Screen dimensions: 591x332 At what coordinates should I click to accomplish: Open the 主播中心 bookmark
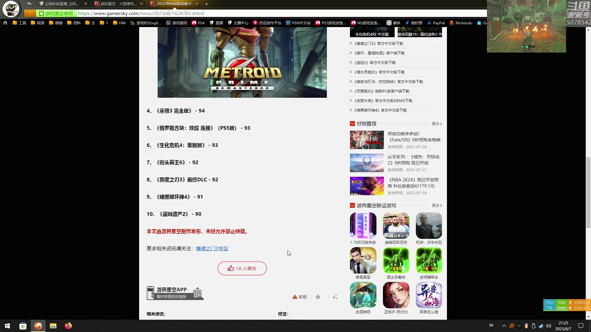238,23
